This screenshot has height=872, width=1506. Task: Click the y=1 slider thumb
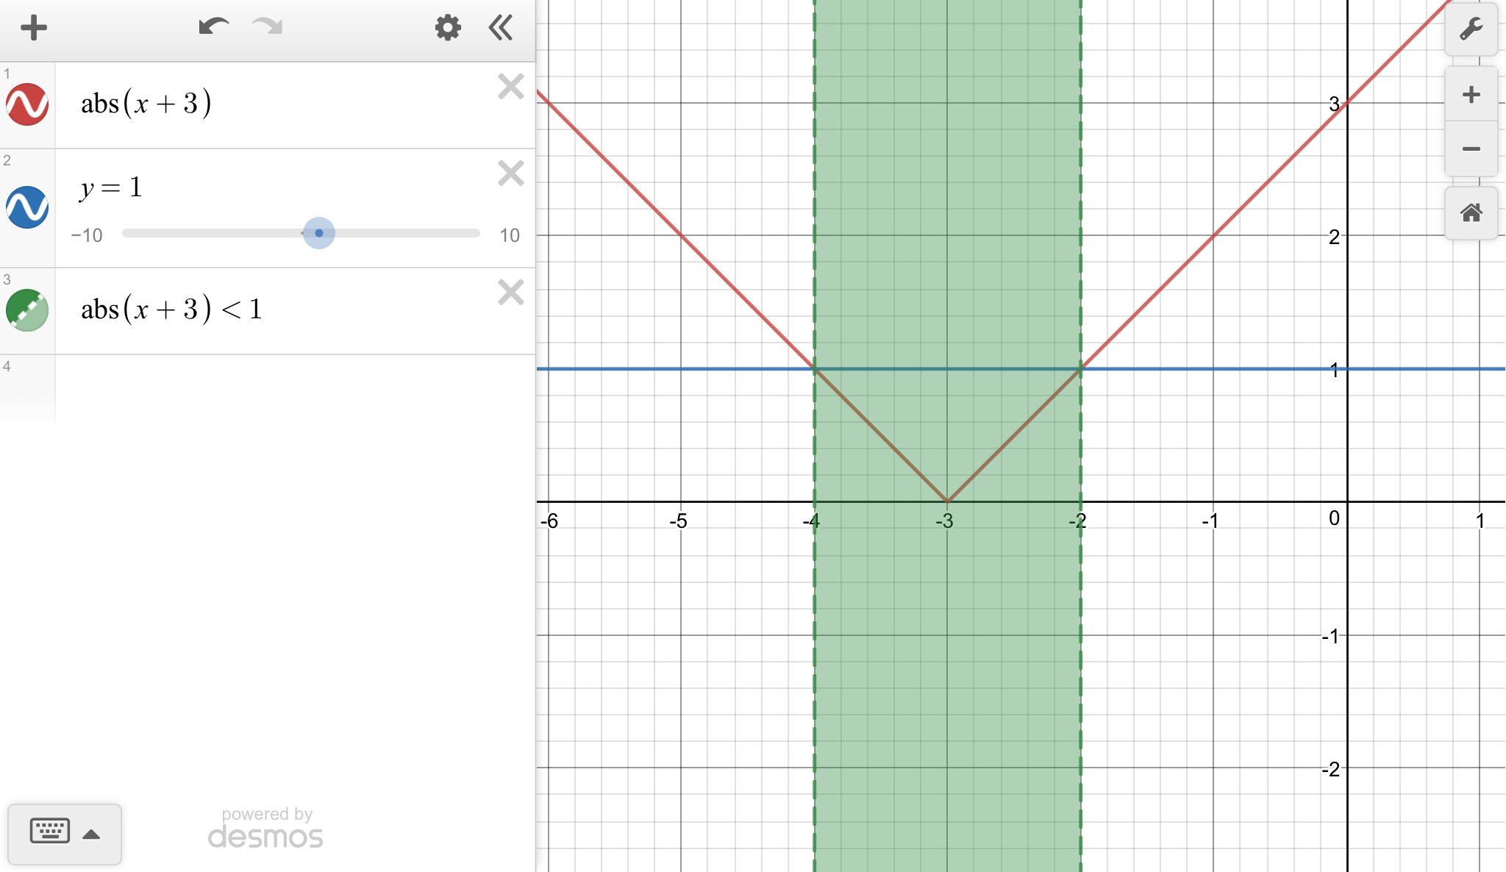tap(318, 233)
